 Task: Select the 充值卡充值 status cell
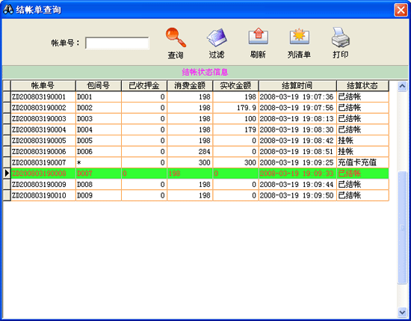pyautogui.click(x=362, y=162)
